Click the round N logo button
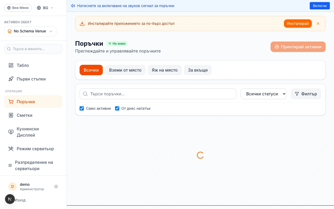 [10, 199]
